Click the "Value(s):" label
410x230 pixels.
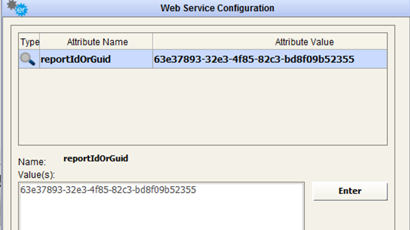pyautogui.click(x=37, y=175)
